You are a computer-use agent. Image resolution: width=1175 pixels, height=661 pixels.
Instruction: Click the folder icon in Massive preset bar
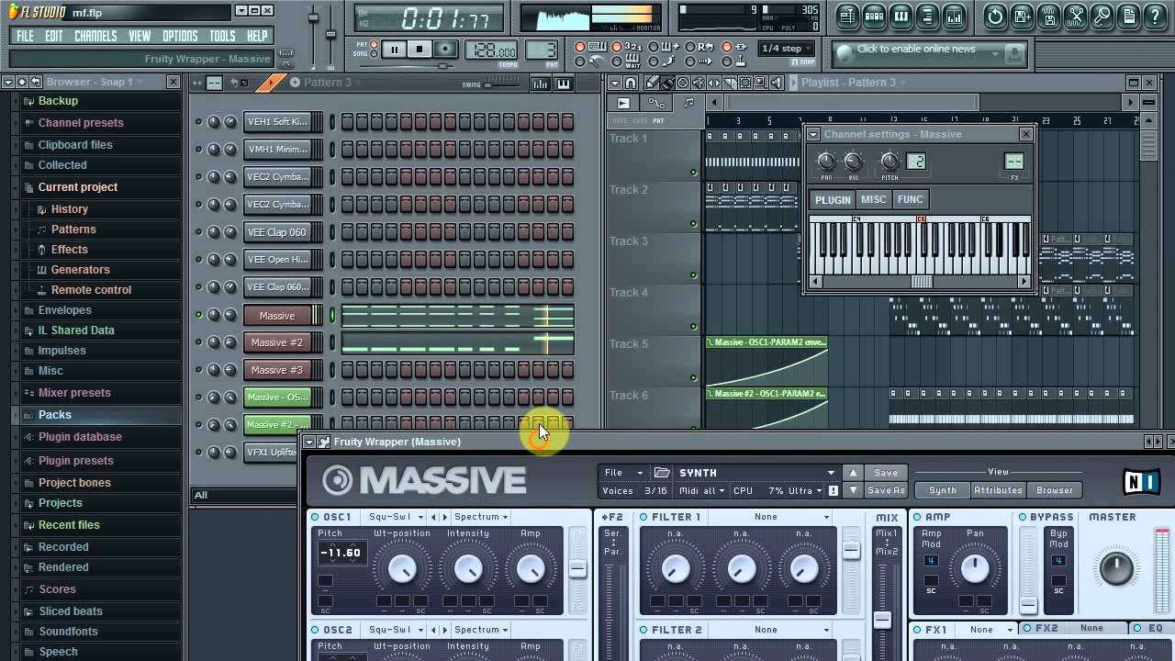662,473
